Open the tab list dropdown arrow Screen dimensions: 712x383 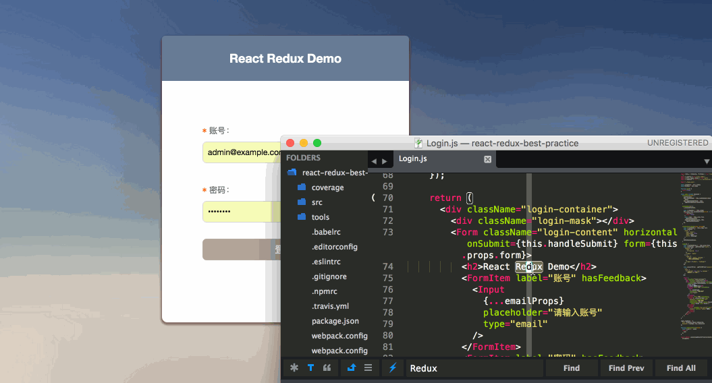point(707,162)
